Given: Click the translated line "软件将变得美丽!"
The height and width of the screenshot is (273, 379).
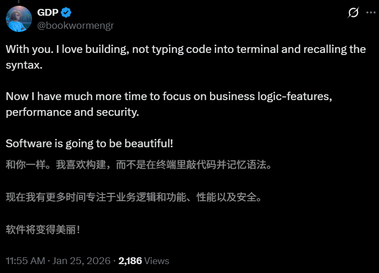Looking at the screenshot, I should pyautogui.click(x=43, y=230).
